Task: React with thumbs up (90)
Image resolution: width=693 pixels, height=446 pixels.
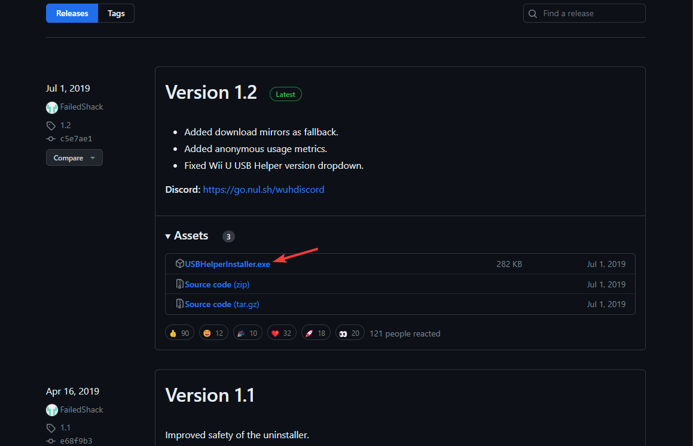Action: 179,333
